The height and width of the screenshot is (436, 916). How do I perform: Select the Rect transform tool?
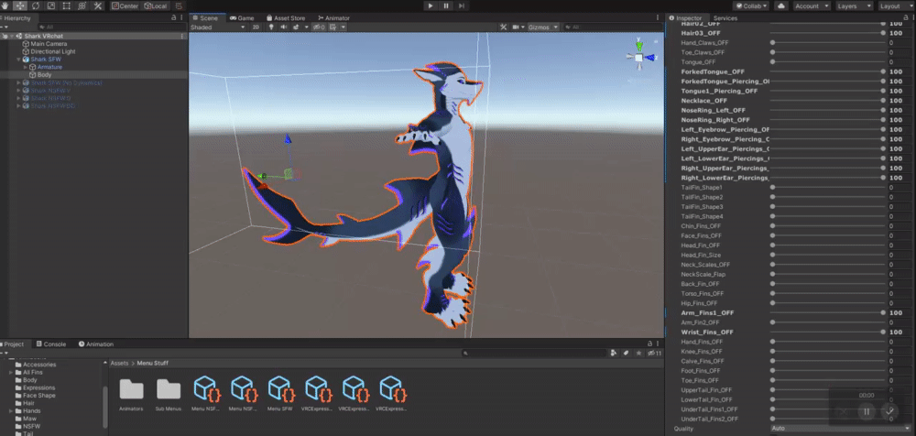67,5
